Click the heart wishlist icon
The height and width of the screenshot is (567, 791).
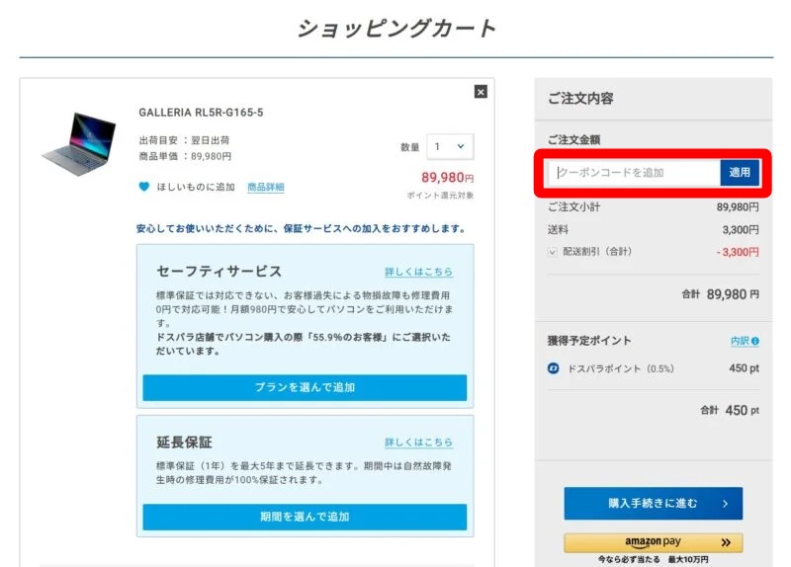[x=143, y=187]
